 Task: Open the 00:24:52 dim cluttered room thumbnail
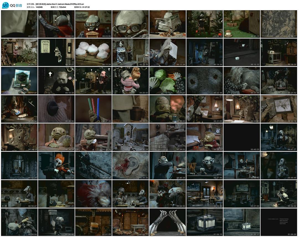279,81
